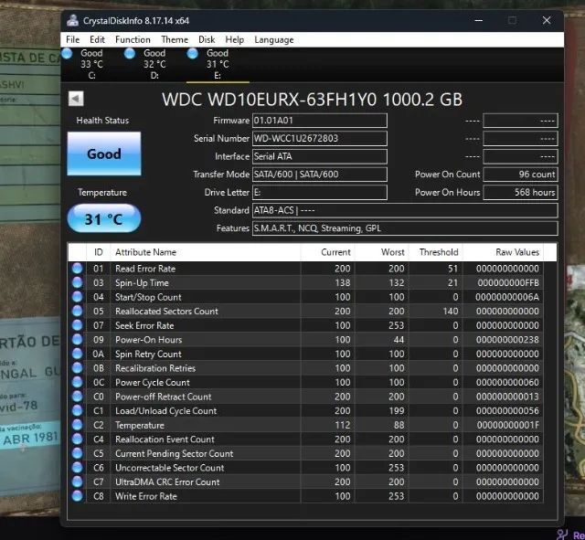
Task: Go to previous disk with left arrow
Action: (x=76, y=99)
